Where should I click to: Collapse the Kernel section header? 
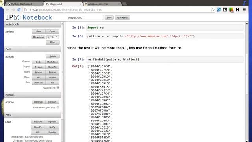tap(32, 95)
